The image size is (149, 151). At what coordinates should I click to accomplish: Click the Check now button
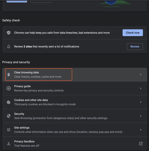(x=133, y=33)
